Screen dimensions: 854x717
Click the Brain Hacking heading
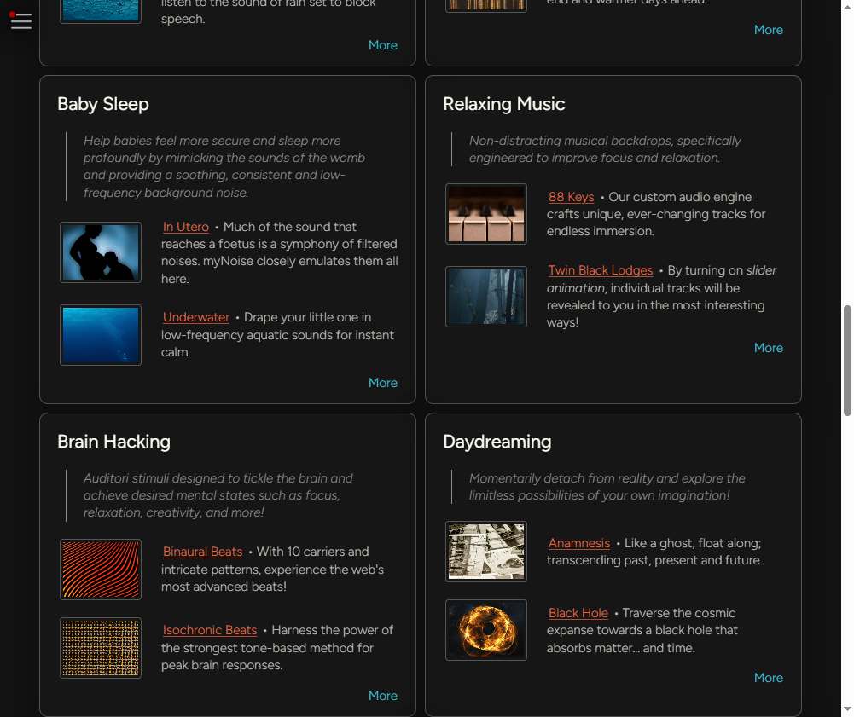(113, 441)
